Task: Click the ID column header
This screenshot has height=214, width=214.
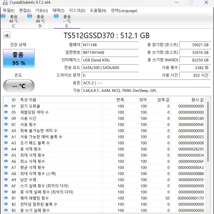Action: tap(14, 100)
